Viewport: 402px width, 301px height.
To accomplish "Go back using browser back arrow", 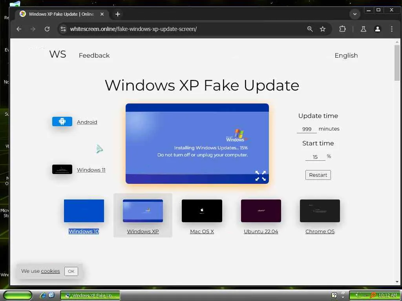I will point(19,29).
